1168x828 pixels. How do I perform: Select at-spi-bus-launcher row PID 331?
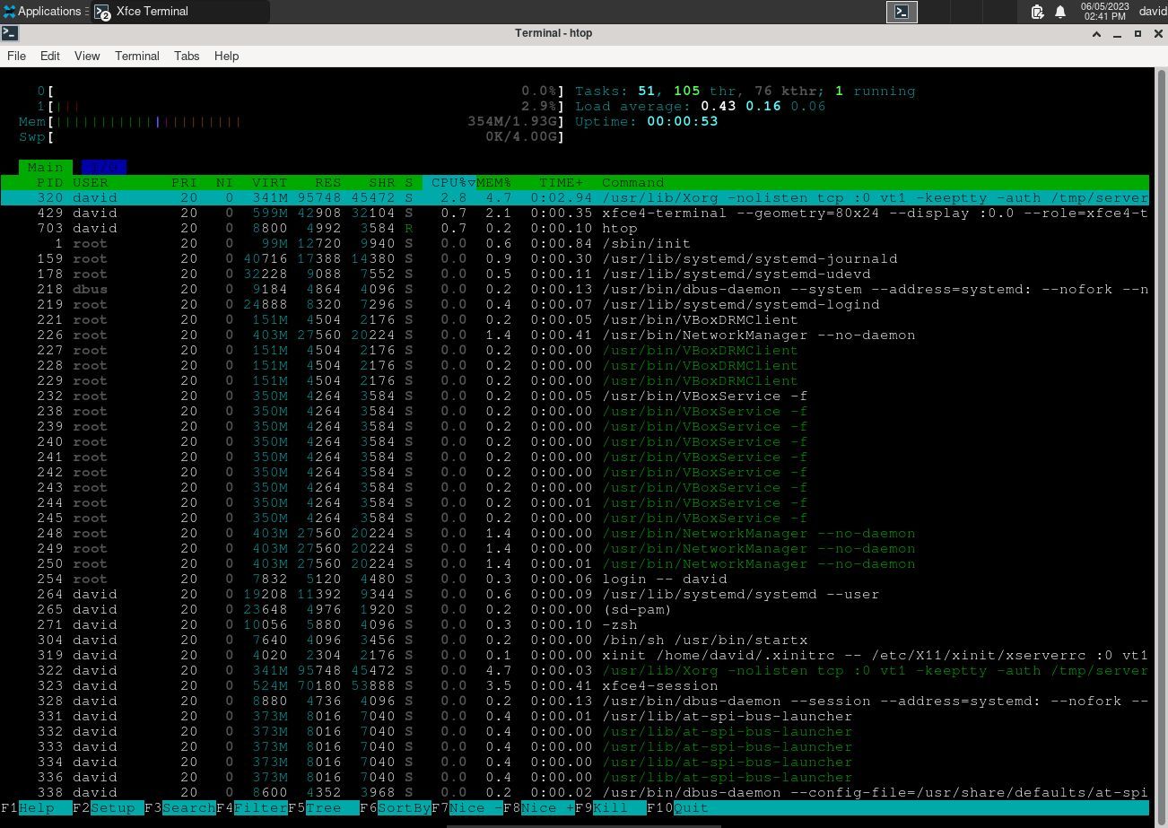(574, 716)
